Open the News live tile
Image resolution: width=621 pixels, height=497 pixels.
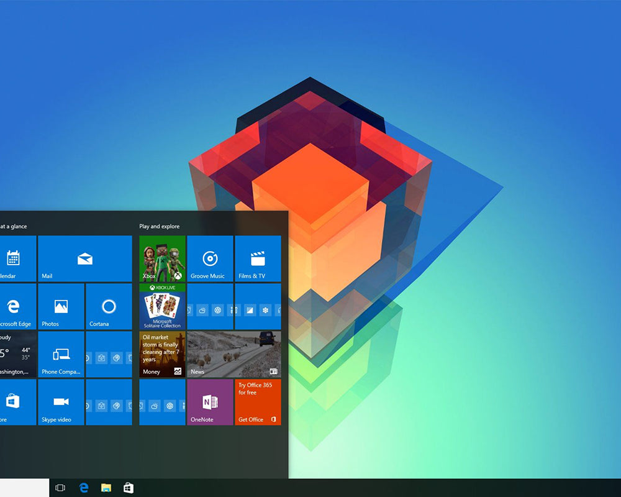233,355
